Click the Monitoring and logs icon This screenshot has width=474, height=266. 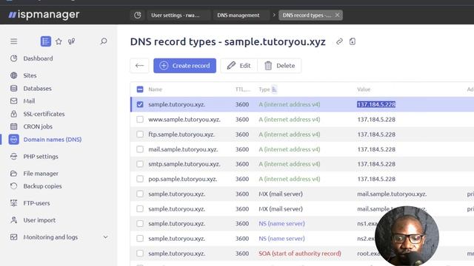point(13,237)
